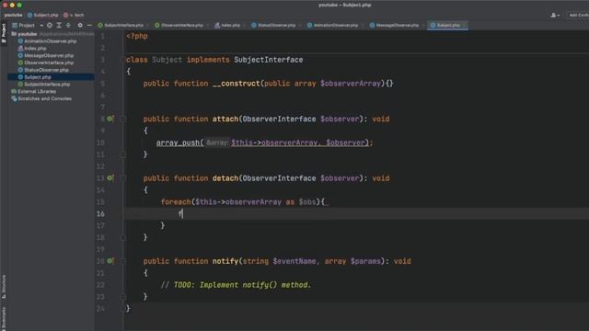
Task: Click the method icon in the detach breadcrumb
Action: (x=65, y=15)
